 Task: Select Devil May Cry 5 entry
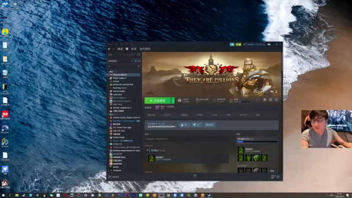coord(124,88)
